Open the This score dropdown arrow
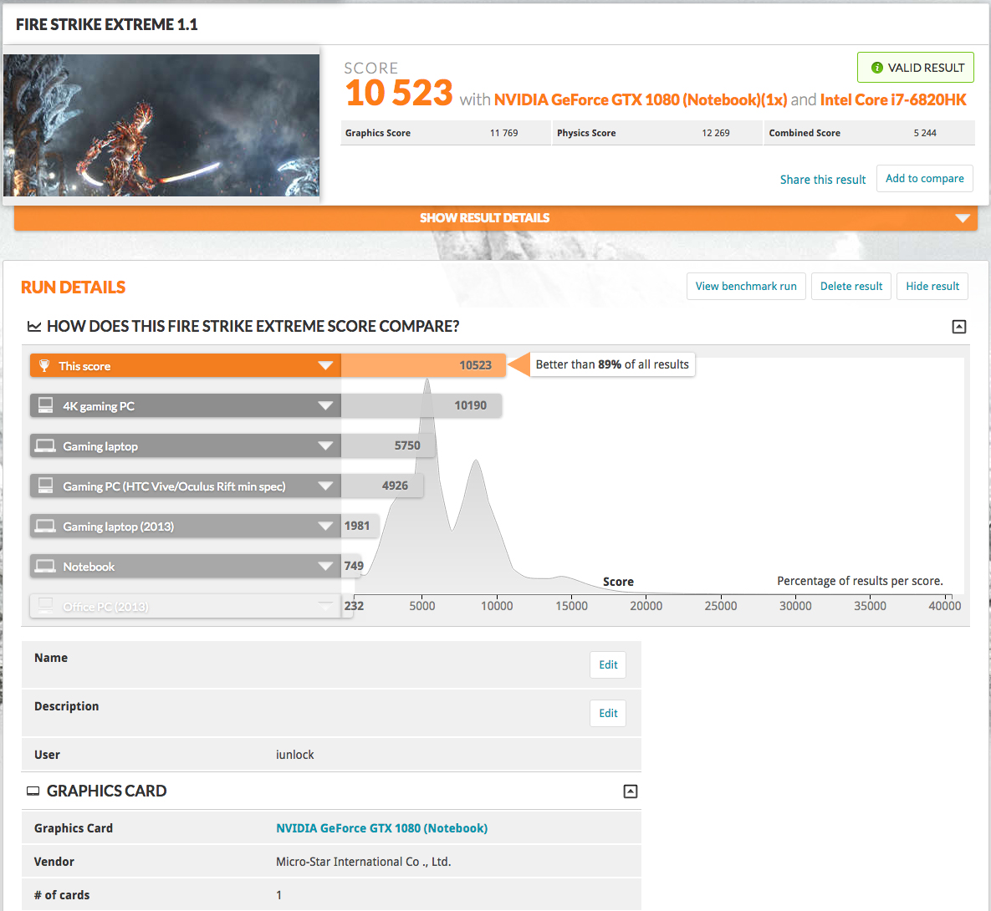This screenshot has width=991, height=911. pos(325,366)
